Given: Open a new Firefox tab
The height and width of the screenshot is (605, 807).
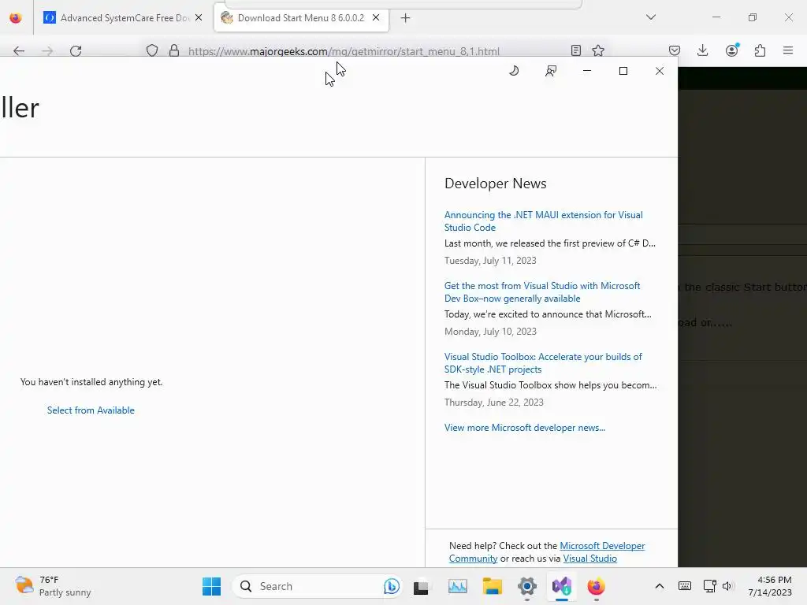Looking at the screenshot, I should tap(406, 18).
